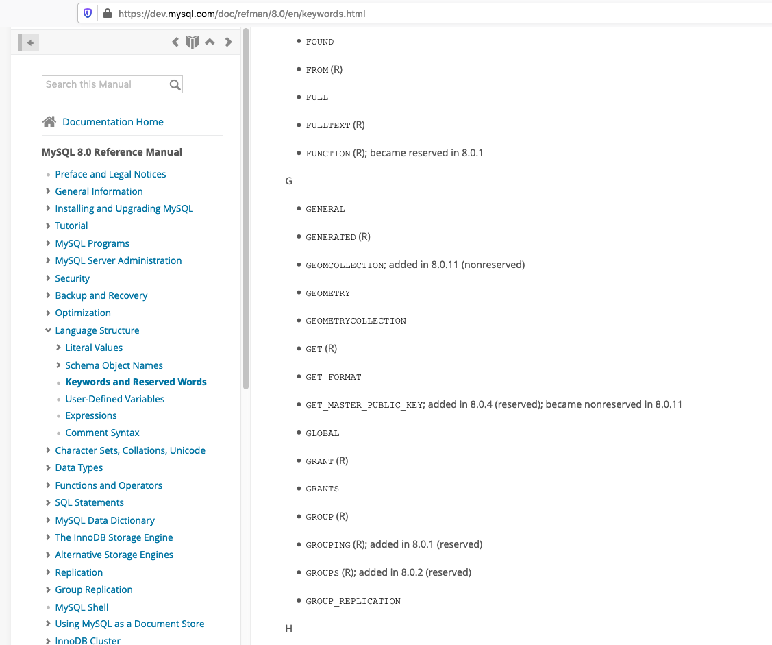Click the G section heading
Screen dimensions: 772x645
point(288,182)
